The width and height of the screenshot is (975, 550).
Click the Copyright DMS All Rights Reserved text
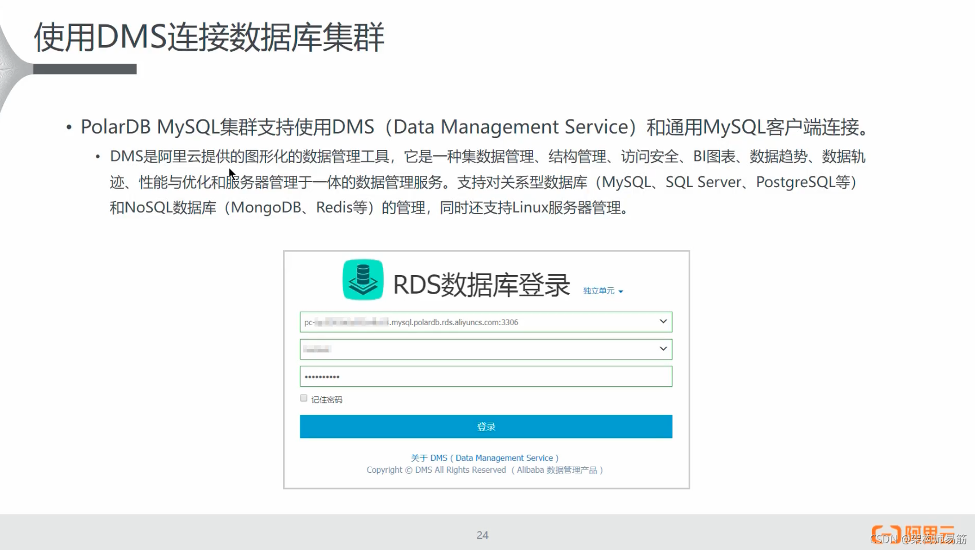(485, 470)
